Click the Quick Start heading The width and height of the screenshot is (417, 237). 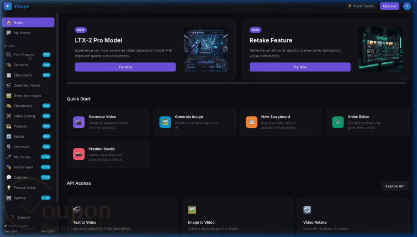coord(79,99)
